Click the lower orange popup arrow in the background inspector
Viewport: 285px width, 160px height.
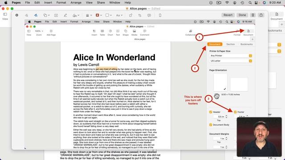point(279,52)
